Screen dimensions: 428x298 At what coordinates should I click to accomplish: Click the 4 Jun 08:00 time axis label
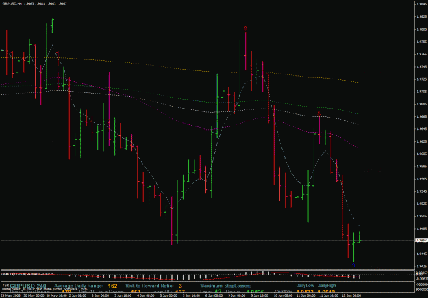146,295
